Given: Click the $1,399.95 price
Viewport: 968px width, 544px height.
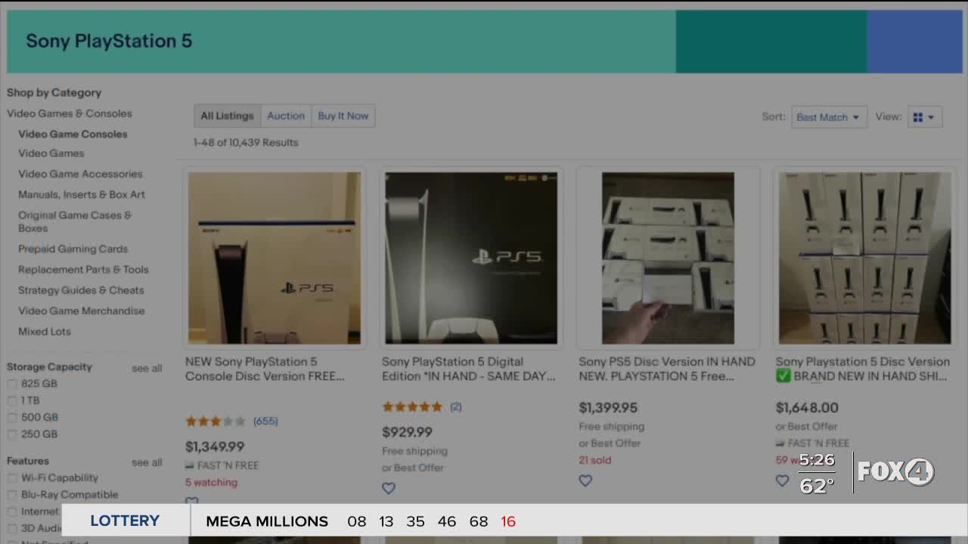Looking at the screenshot, I should click(x=608, y=407).
